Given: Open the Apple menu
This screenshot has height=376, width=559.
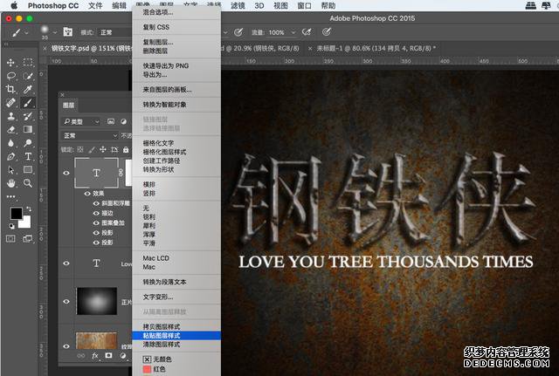Looking at the screenshot, I should coord(14,5).
